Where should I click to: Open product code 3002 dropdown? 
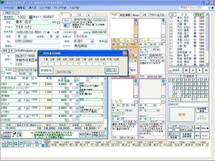pyautogui.click(x=19, y=116)
